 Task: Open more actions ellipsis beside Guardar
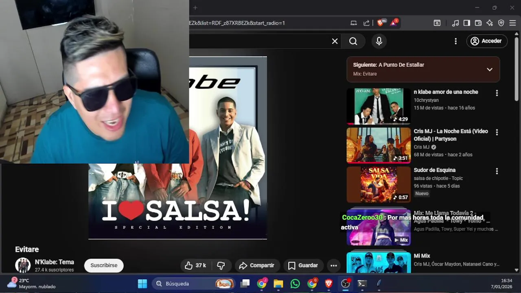[333, 265]
